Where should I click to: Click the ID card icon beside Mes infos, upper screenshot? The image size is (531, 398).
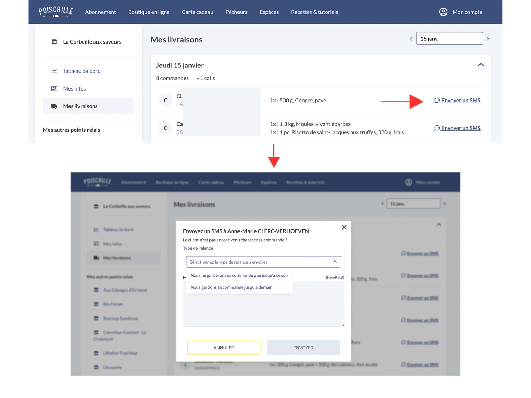54,88
